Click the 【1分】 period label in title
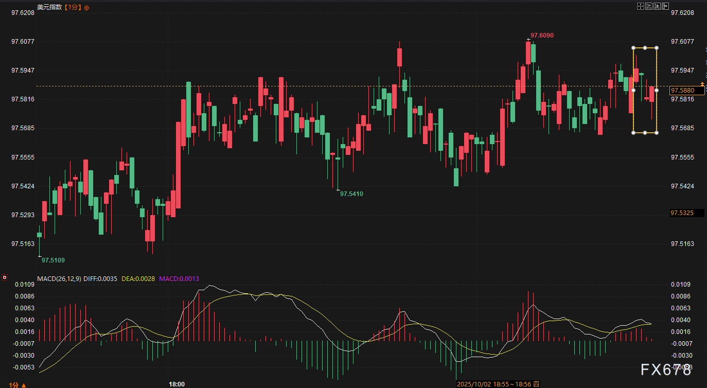707x388 pixels. [72, 8]
